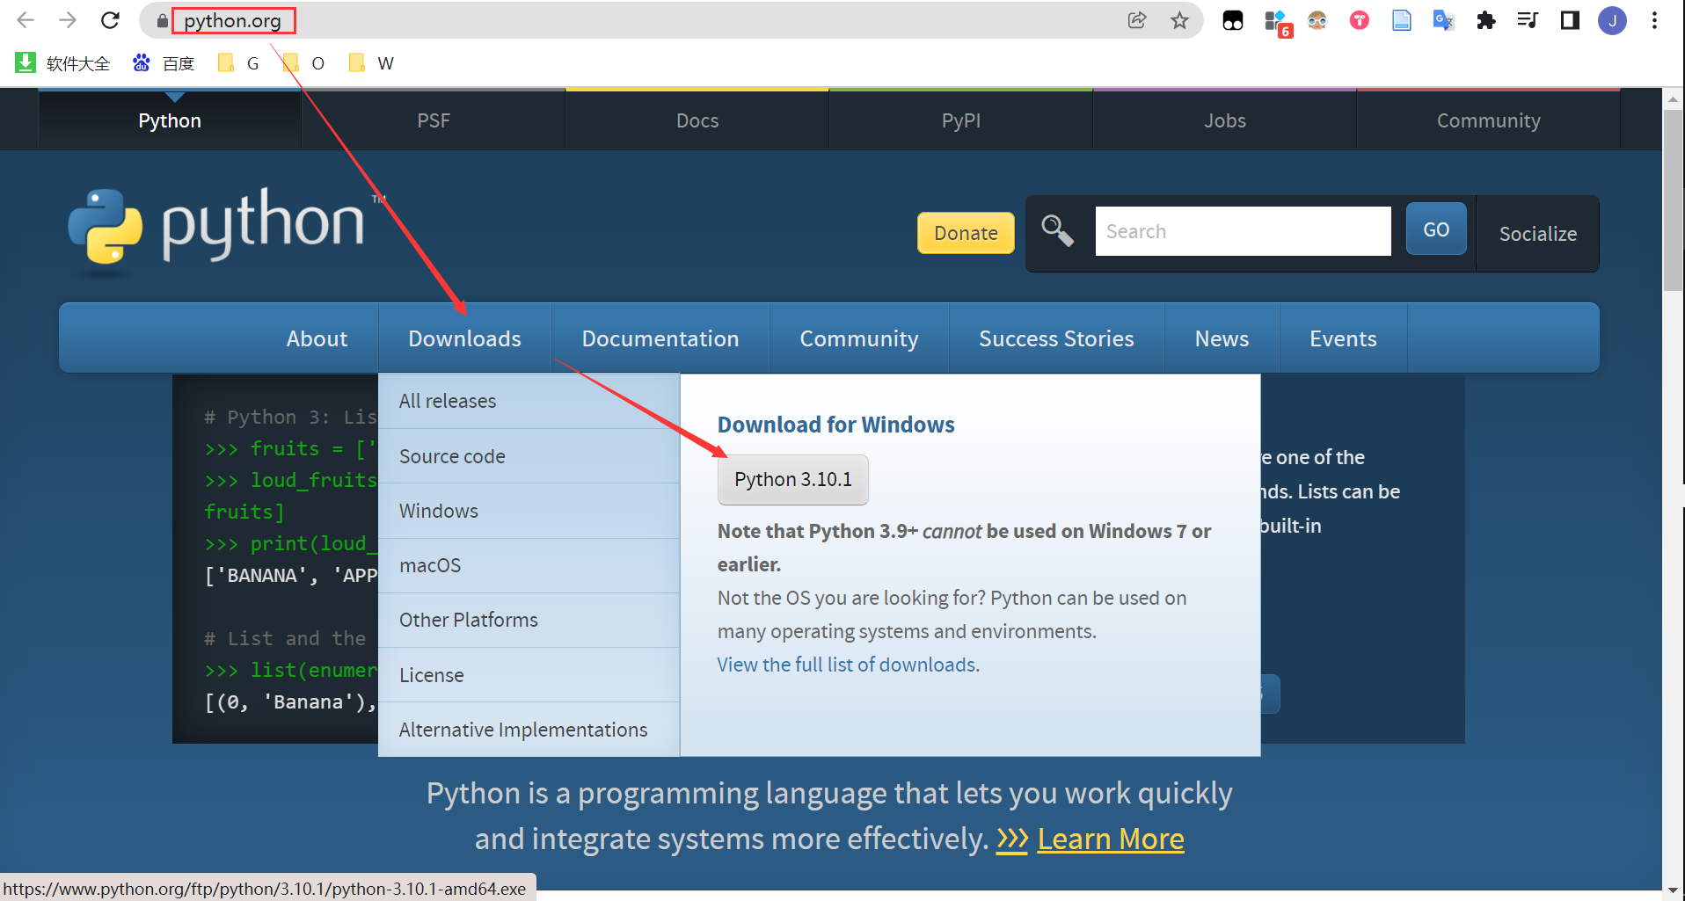Click the share page icon
The image size is (1685, 901).
pyautogui.click(x=1137, y=20)
